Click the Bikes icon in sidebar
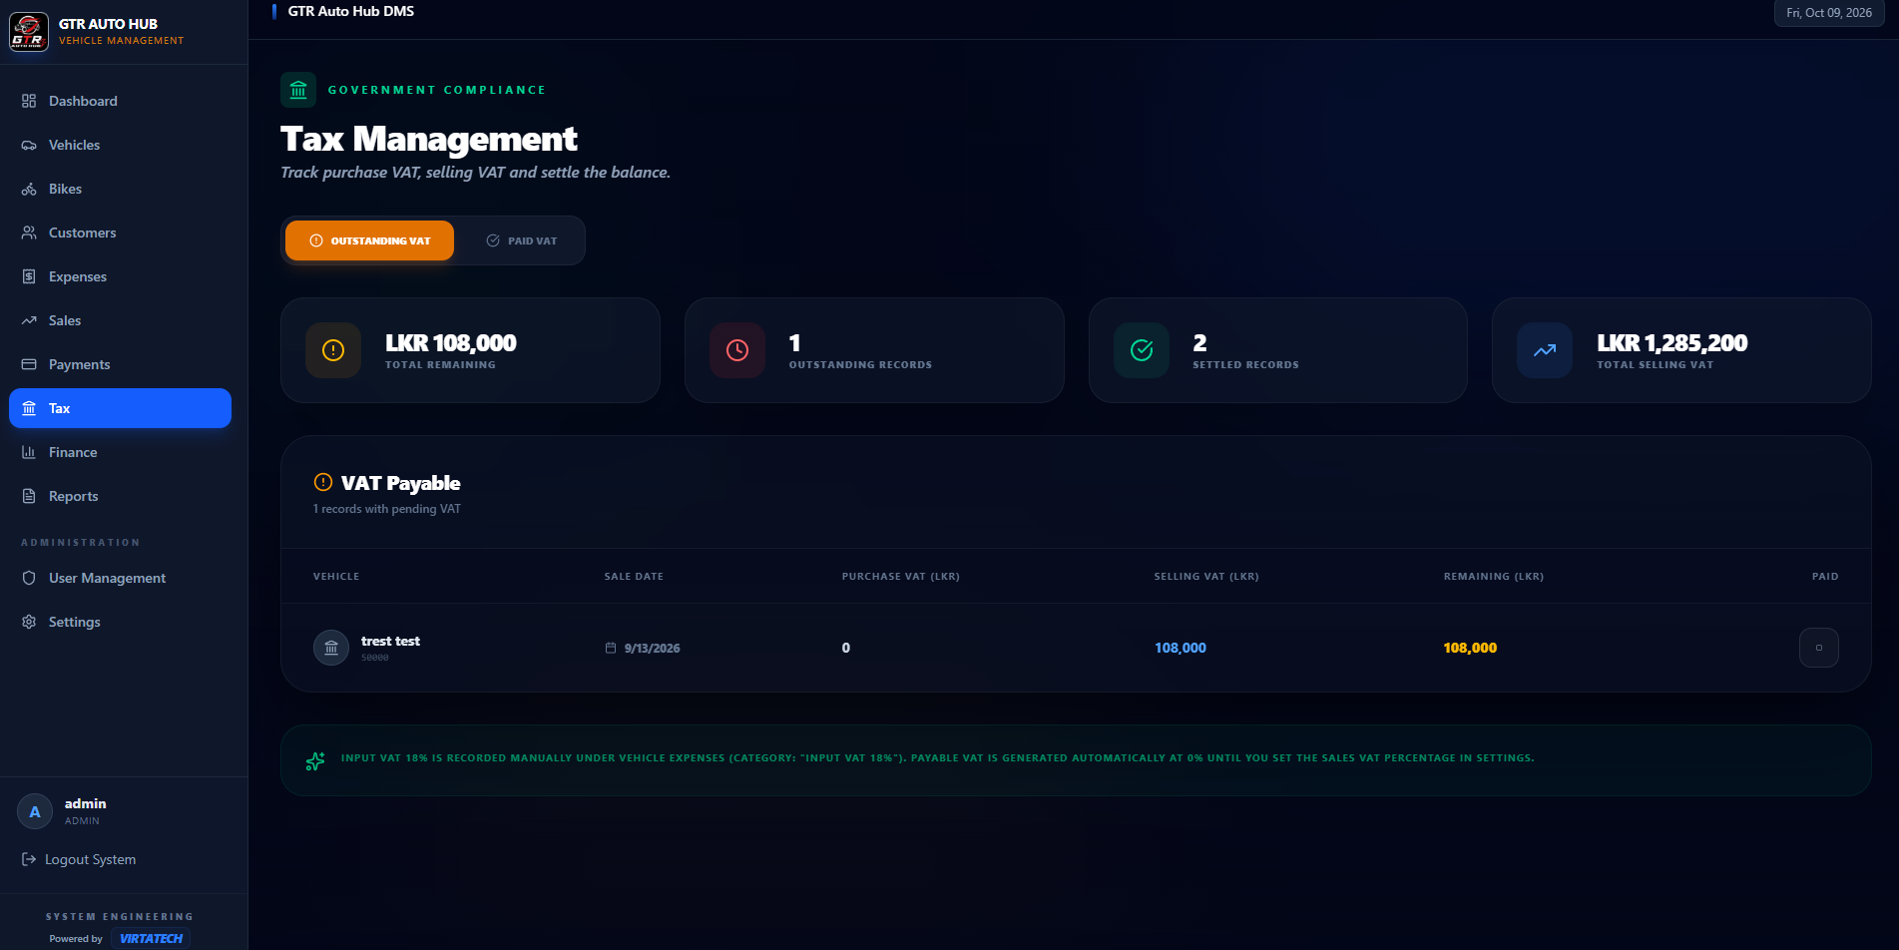This screenshot has height=950, width=1899. coord(29,189)
